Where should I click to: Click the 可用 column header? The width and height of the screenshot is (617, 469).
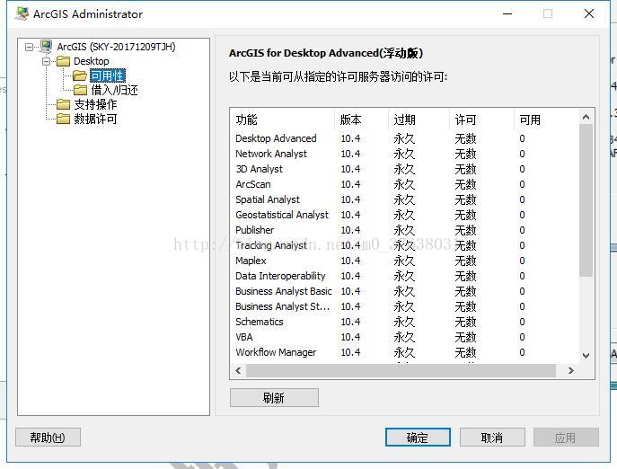(x=546, y=119)
